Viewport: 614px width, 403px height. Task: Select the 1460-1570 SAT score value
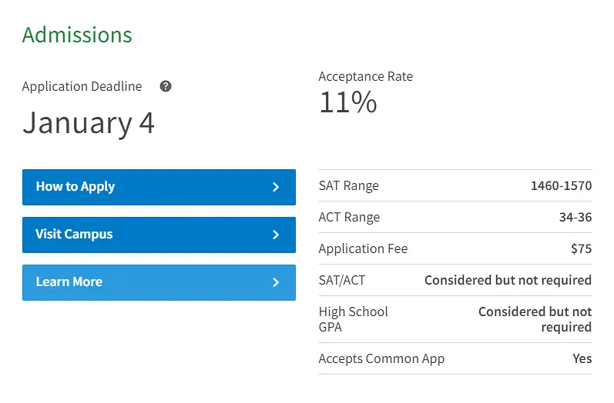click(x=561, y=186)
